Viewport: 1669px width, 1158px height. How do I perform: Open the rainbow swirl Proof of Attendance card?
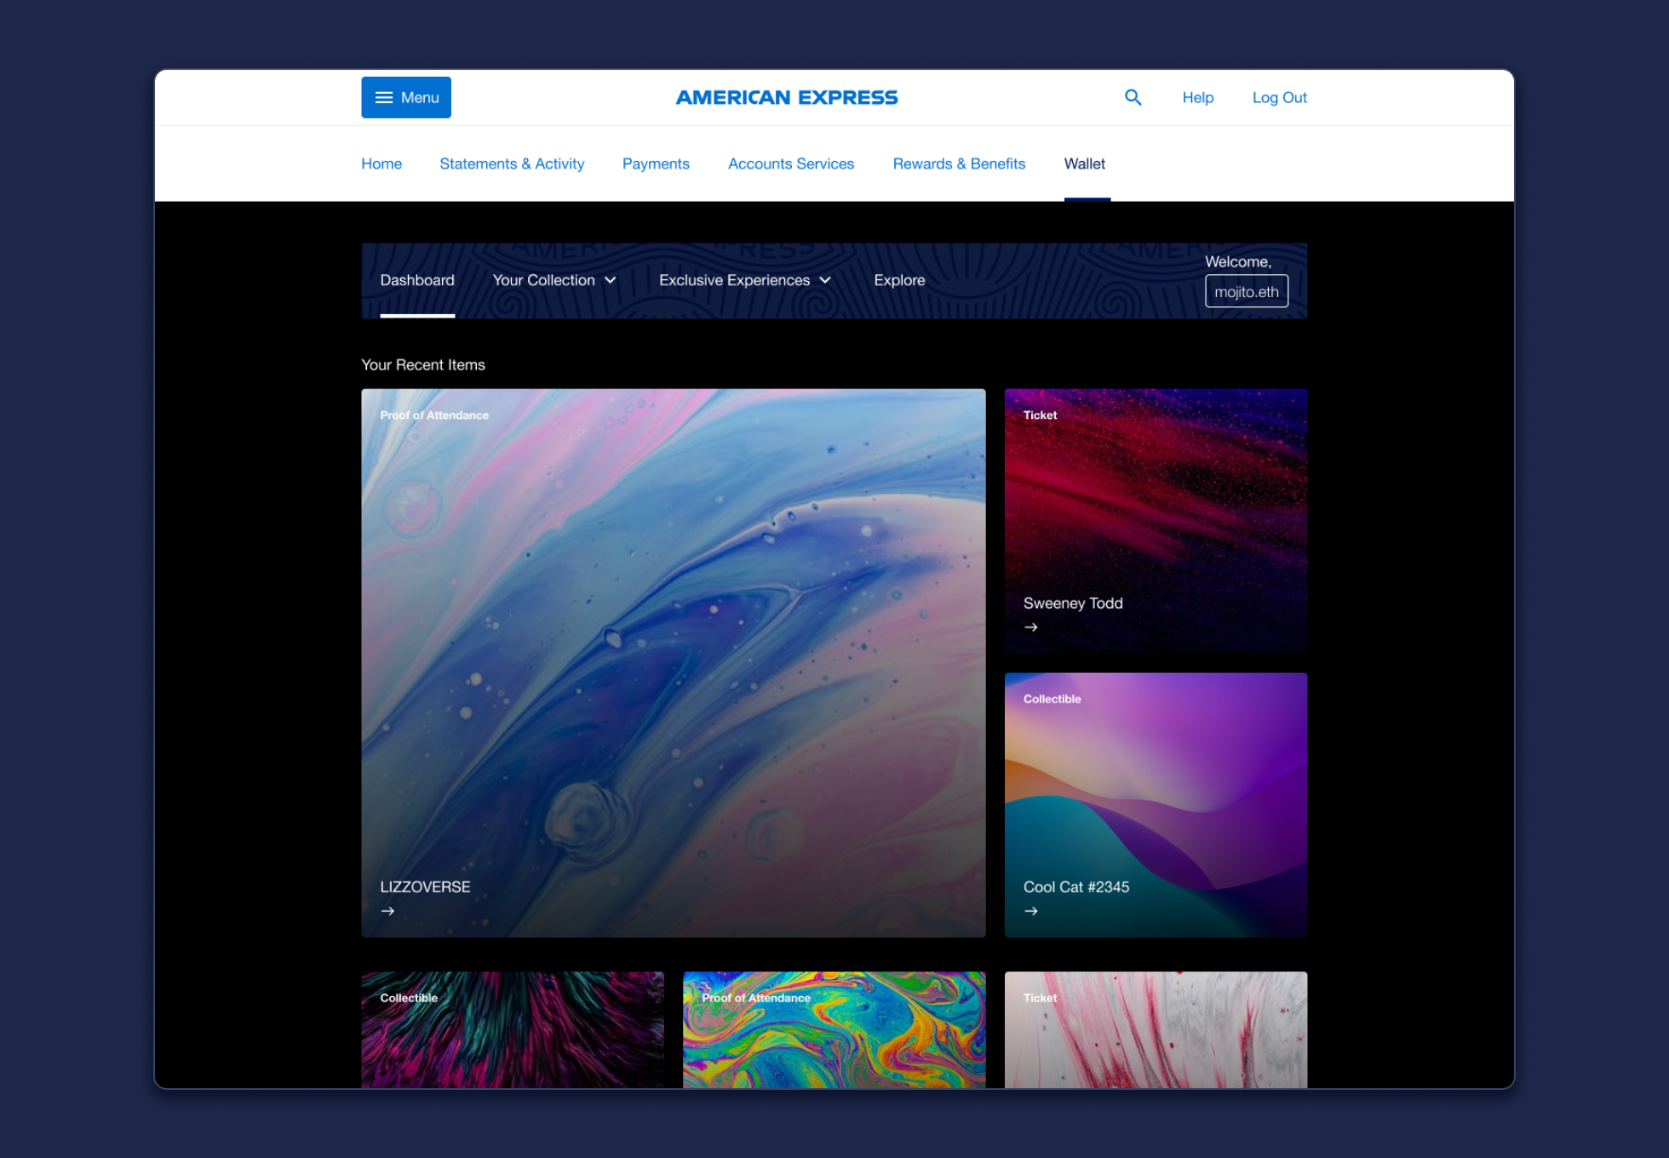tap(834, 1029)
